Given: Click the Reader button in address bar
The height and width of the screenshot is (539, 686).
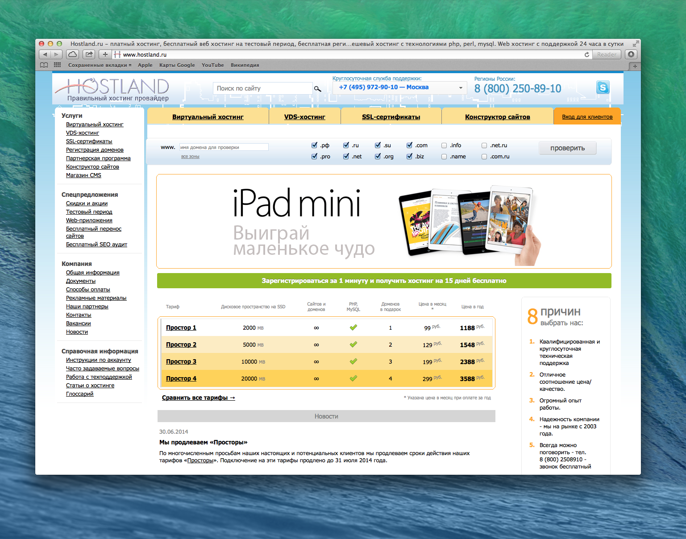Looking at the screenshot, I should tap(607, 54).
